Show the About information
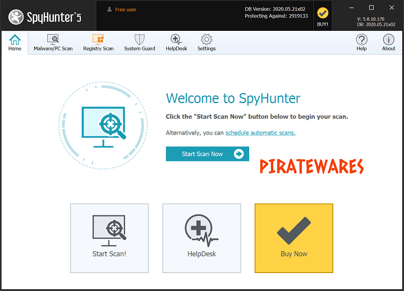 pos(388,43)
